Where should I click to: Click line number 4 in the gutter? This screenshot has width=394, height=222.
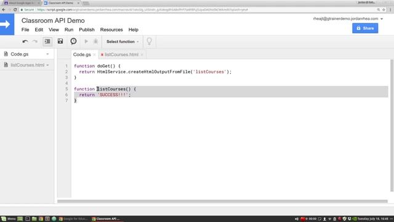click(x=66, y=83)
